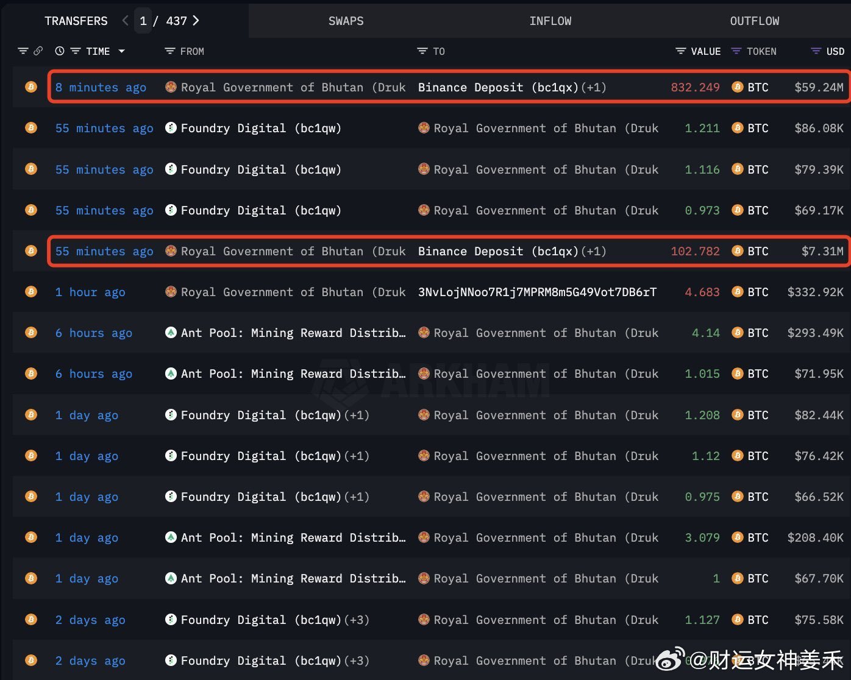851x680 pixels.
Task: Open the TRANSFERS tab
Action: [x=76, y=21]
